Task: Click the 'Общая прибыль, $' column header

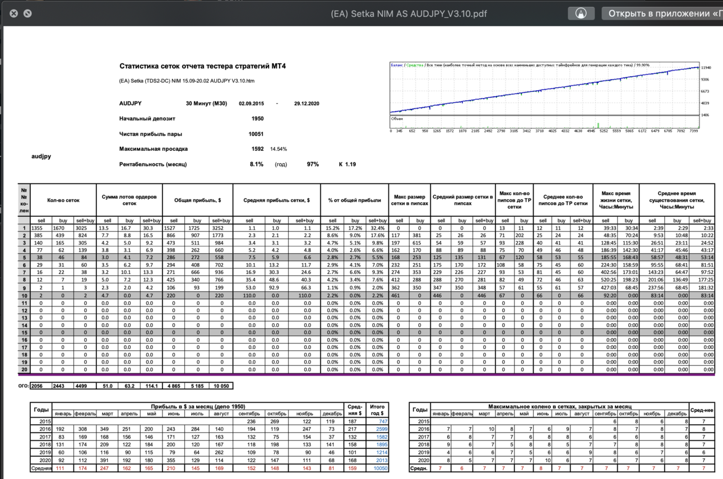Action: 198,200
